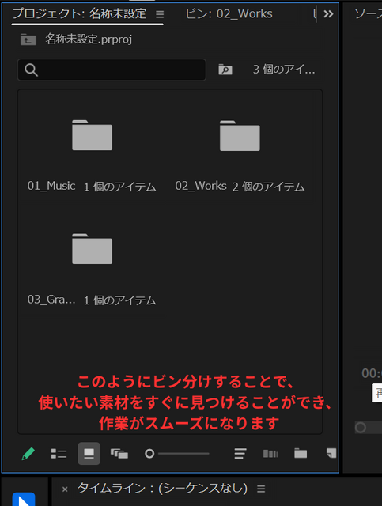Expand the hidden panel tabs chevron
The image size is (382, 506).
328,14
